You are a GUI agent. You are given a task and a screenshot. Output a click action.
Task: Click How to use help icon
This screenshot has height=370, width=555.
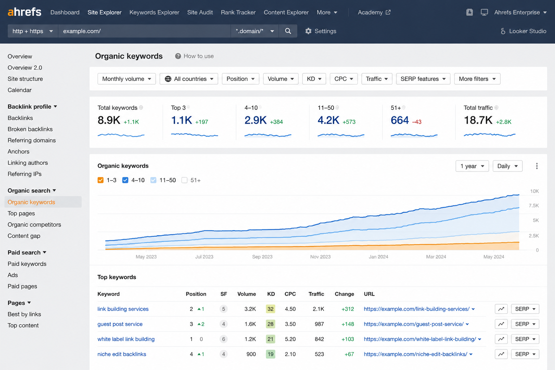pos(178,56)
